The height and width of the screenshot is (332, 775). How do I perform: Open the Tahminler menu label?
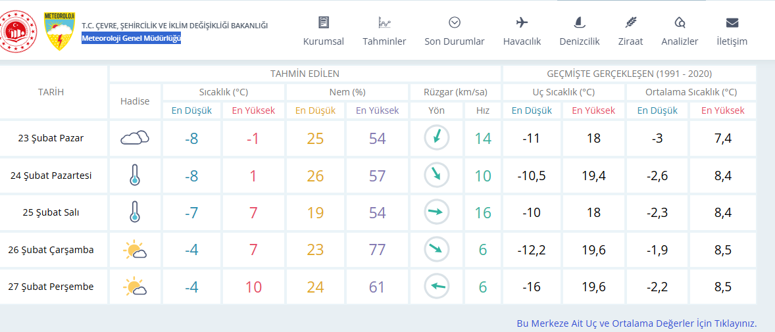point(384,41)
